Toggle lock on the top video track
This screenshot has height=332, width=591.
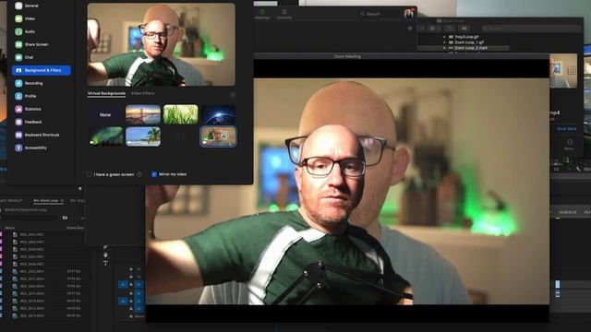click(x=131, y=269)
